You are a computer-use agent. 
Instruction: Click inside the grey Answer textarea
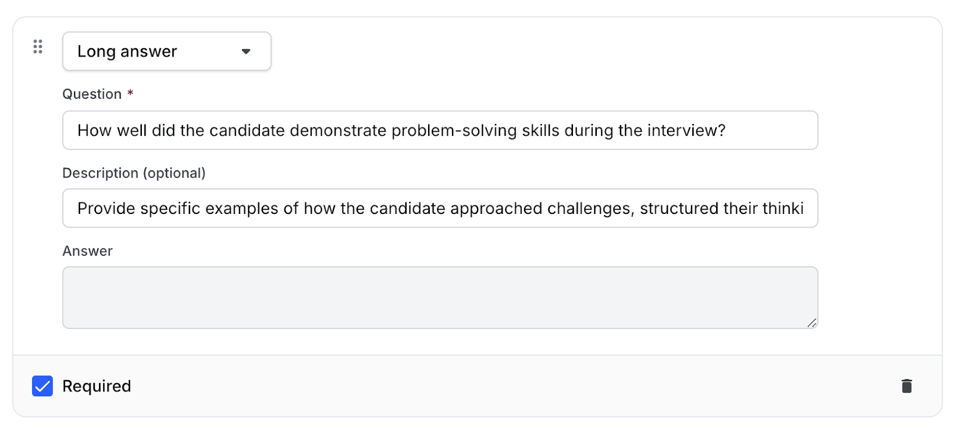[x=440, y=297]
